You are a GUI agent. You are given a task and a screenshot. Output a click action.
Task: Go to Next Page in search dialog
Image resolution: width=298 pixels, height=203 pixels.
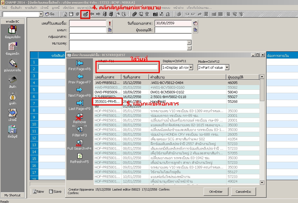click(x=79, y=92)
